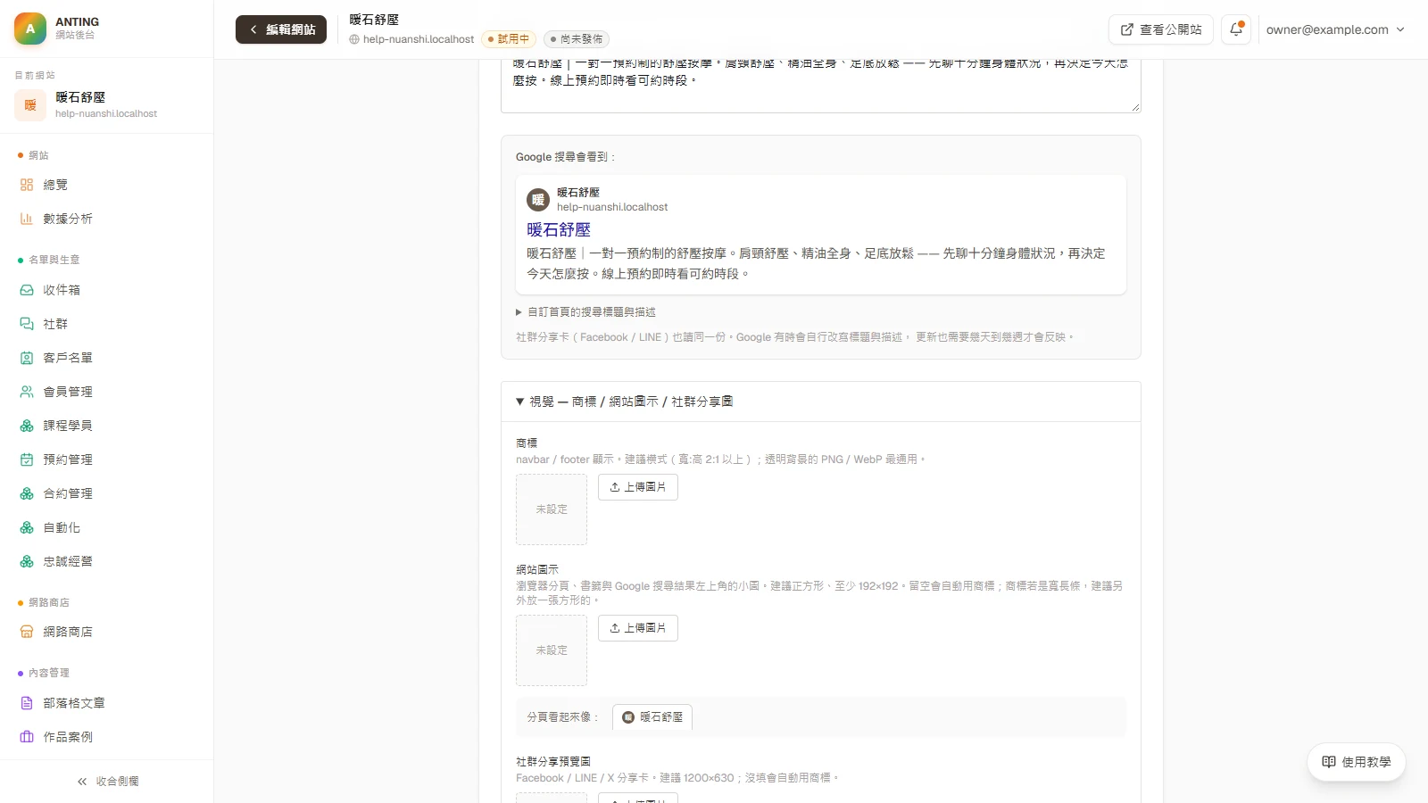Click the 部落格文章 document icon
1428x803 pixels.
27,703
